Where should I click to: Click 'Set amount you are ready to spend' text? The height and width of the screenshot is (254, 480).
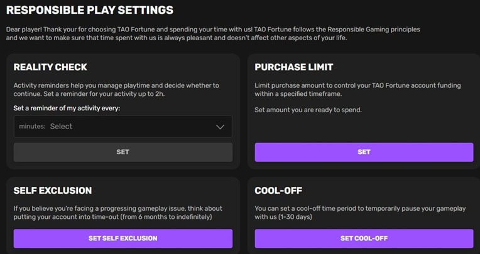tap(309, 110)
